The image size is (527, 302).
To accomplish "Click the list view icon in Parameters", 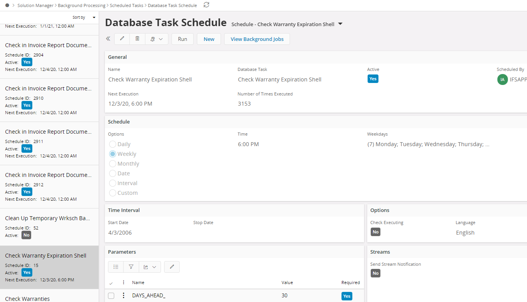I will pyautogui.click(x=116, y=267).
